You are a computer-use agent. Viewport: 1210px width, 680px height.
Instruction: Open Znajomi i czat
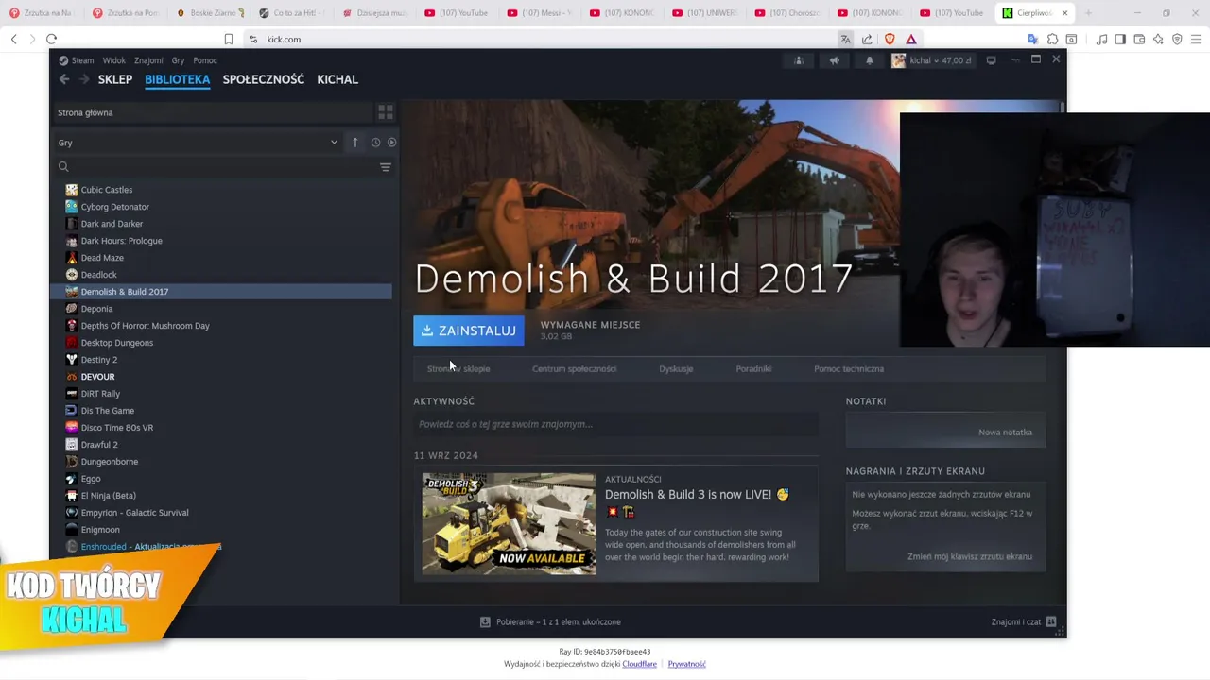1024,621
